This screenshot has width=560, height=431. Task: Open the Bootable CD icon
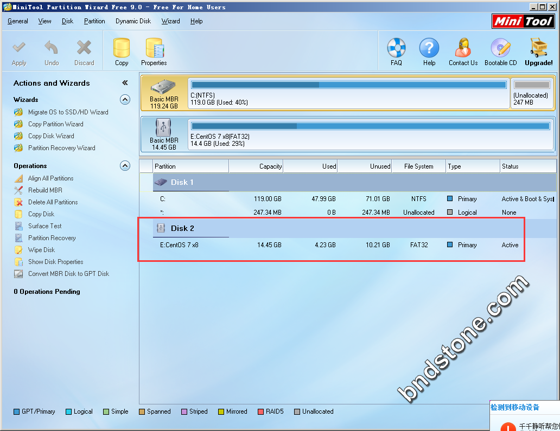[501, 48]
